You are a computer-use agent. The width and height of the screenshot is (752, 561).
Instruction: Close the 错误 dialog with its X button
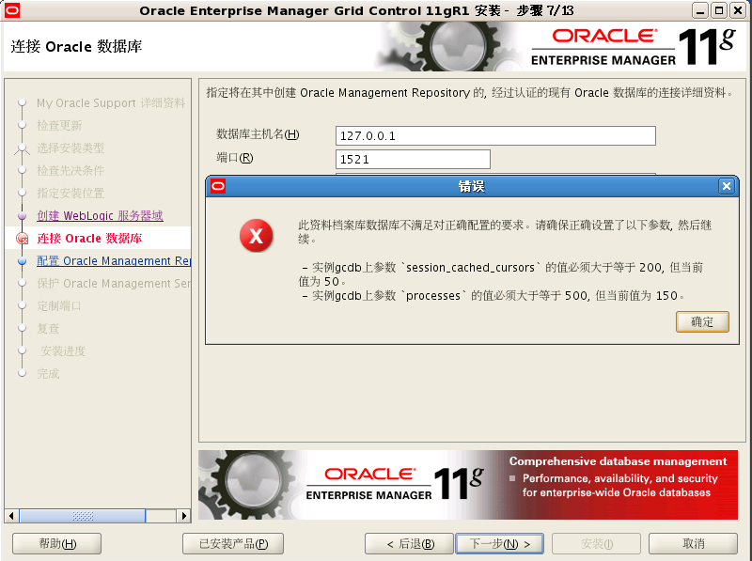[727, 185]
